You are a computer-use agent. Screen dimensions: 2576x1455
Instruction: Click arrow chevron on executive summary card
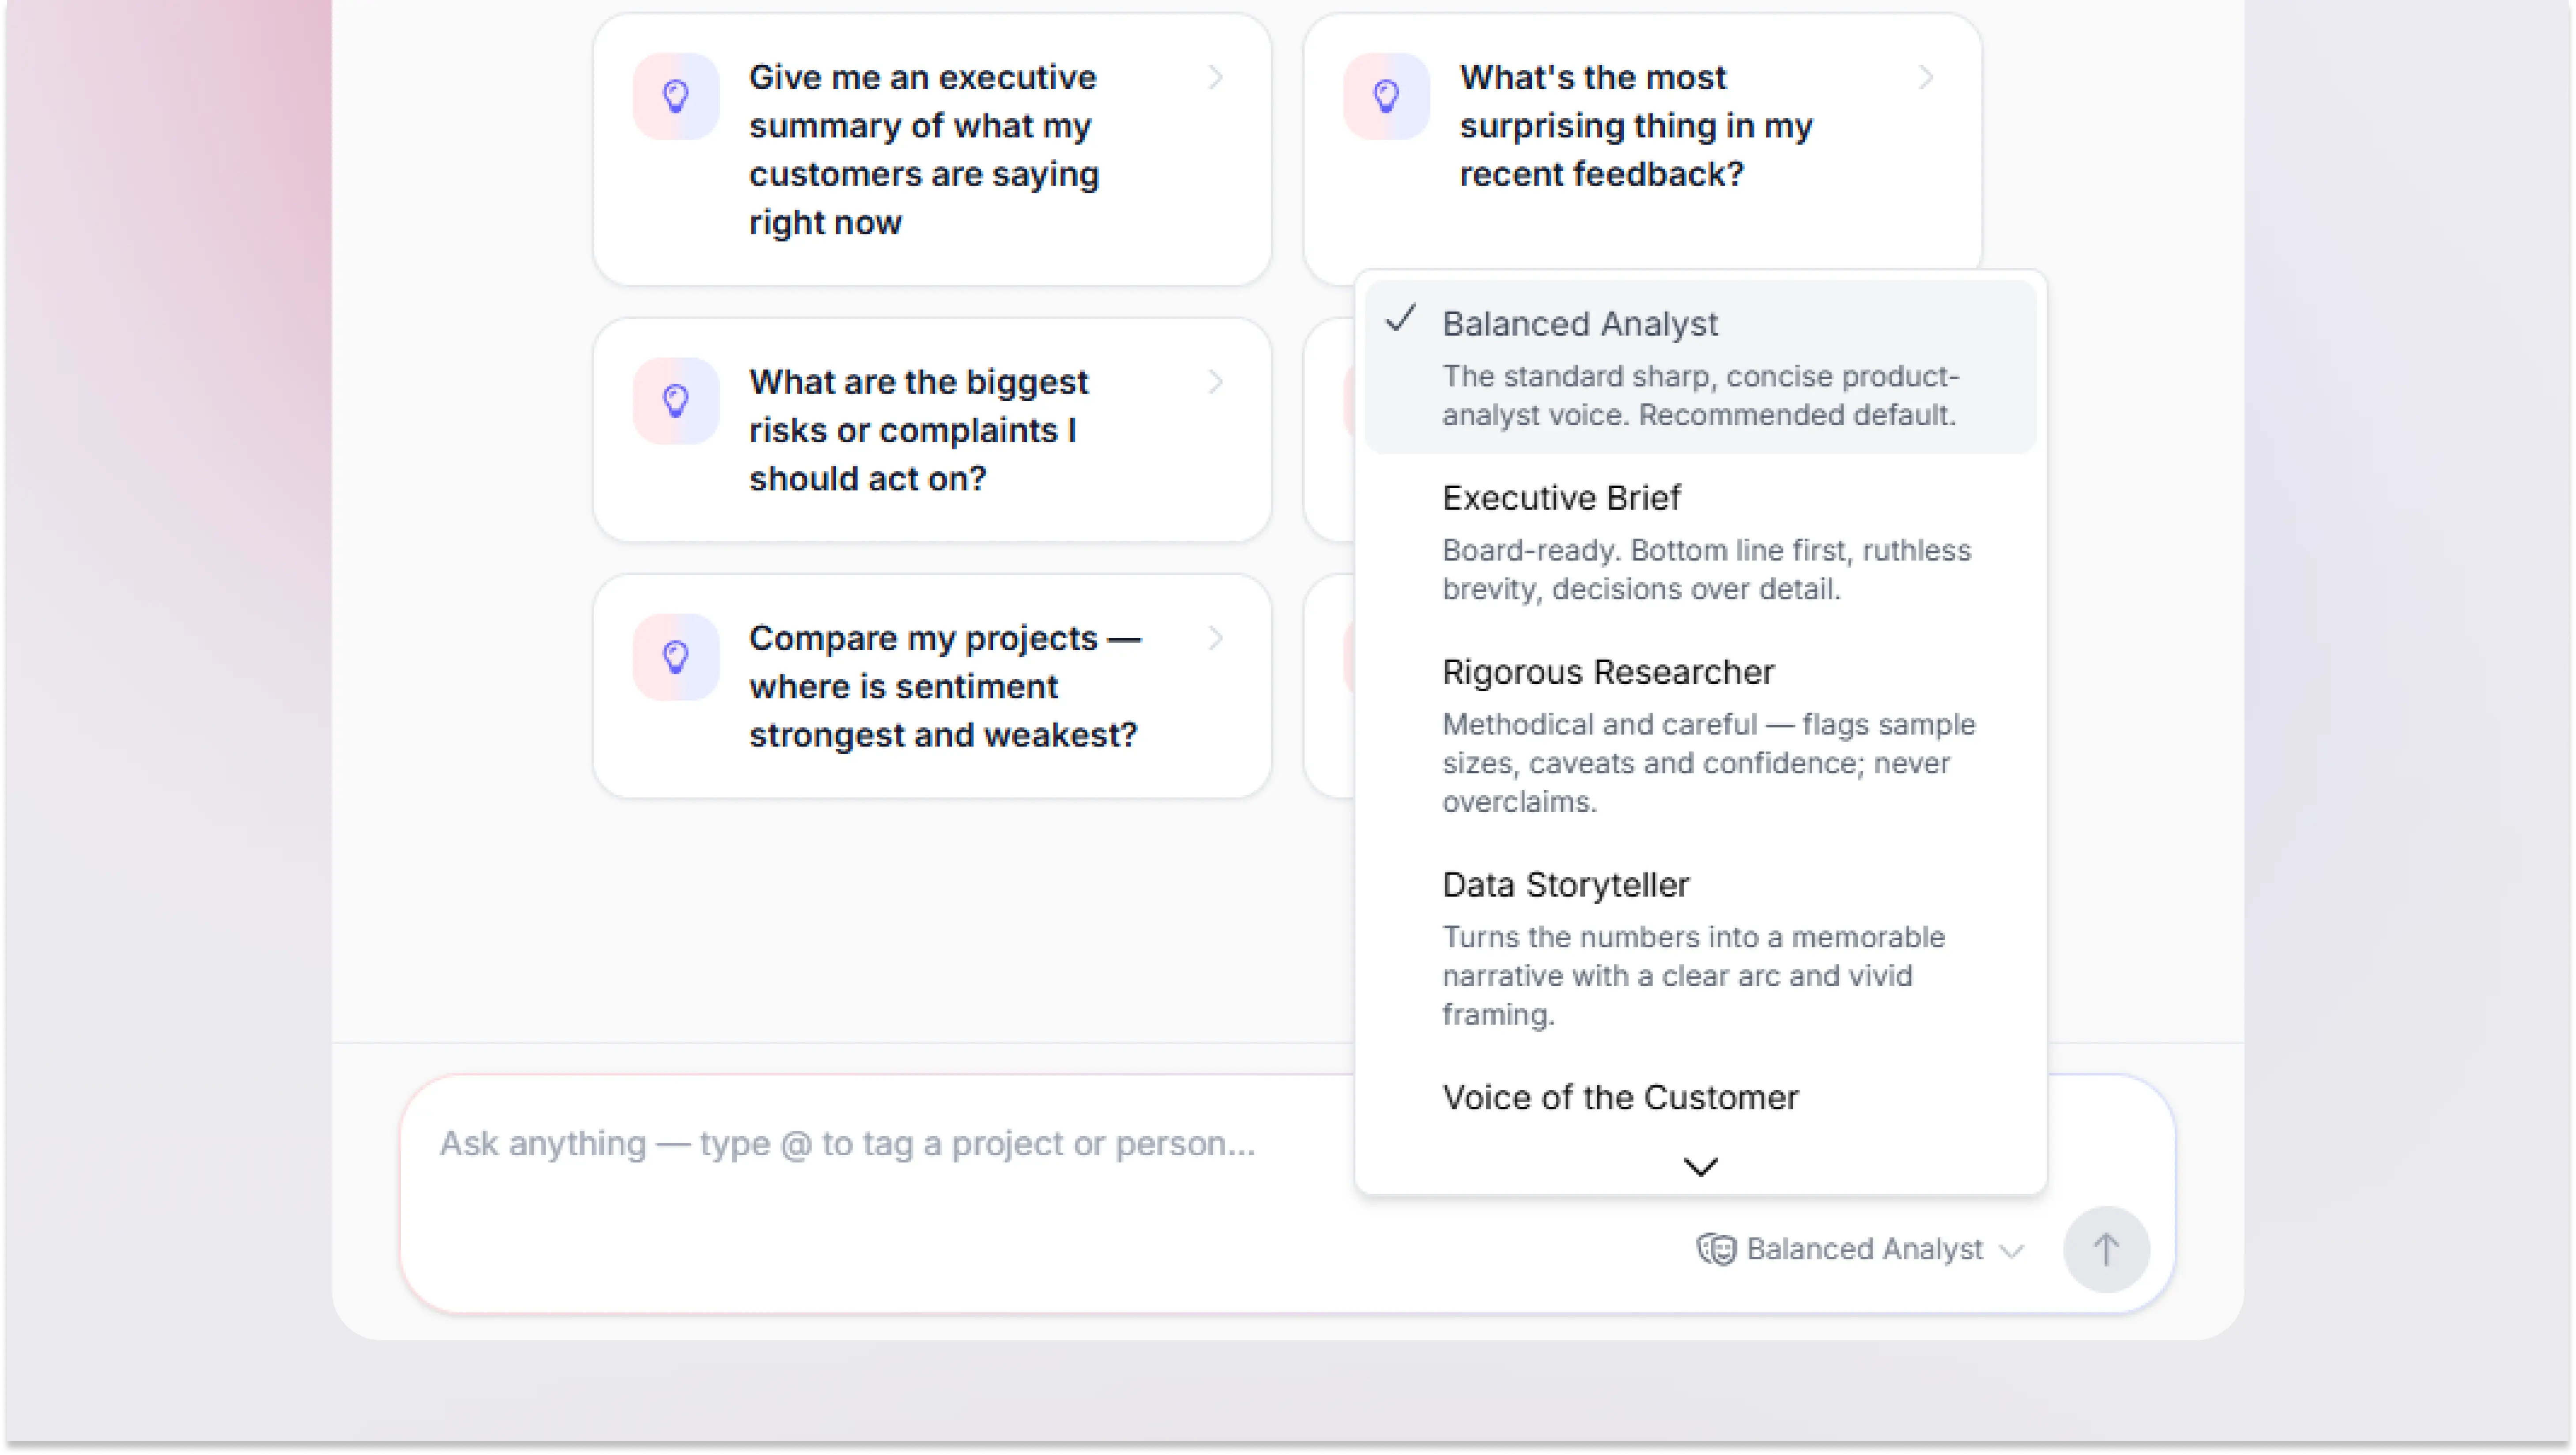click(x=1216, y=77)
